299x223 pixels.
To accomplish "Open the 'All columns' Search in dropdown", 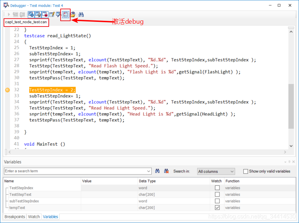I will (x=216, y=171).
